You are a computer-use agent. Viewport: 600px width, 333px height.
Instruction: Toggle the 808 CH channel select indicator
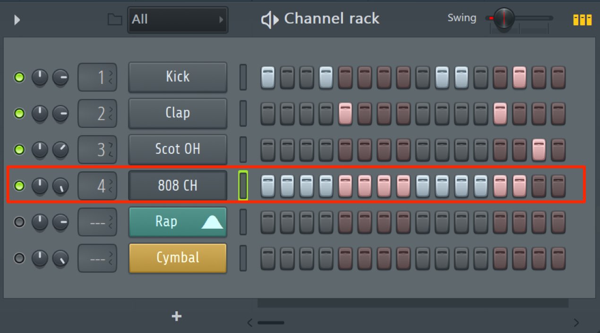[x=243, y=185]
